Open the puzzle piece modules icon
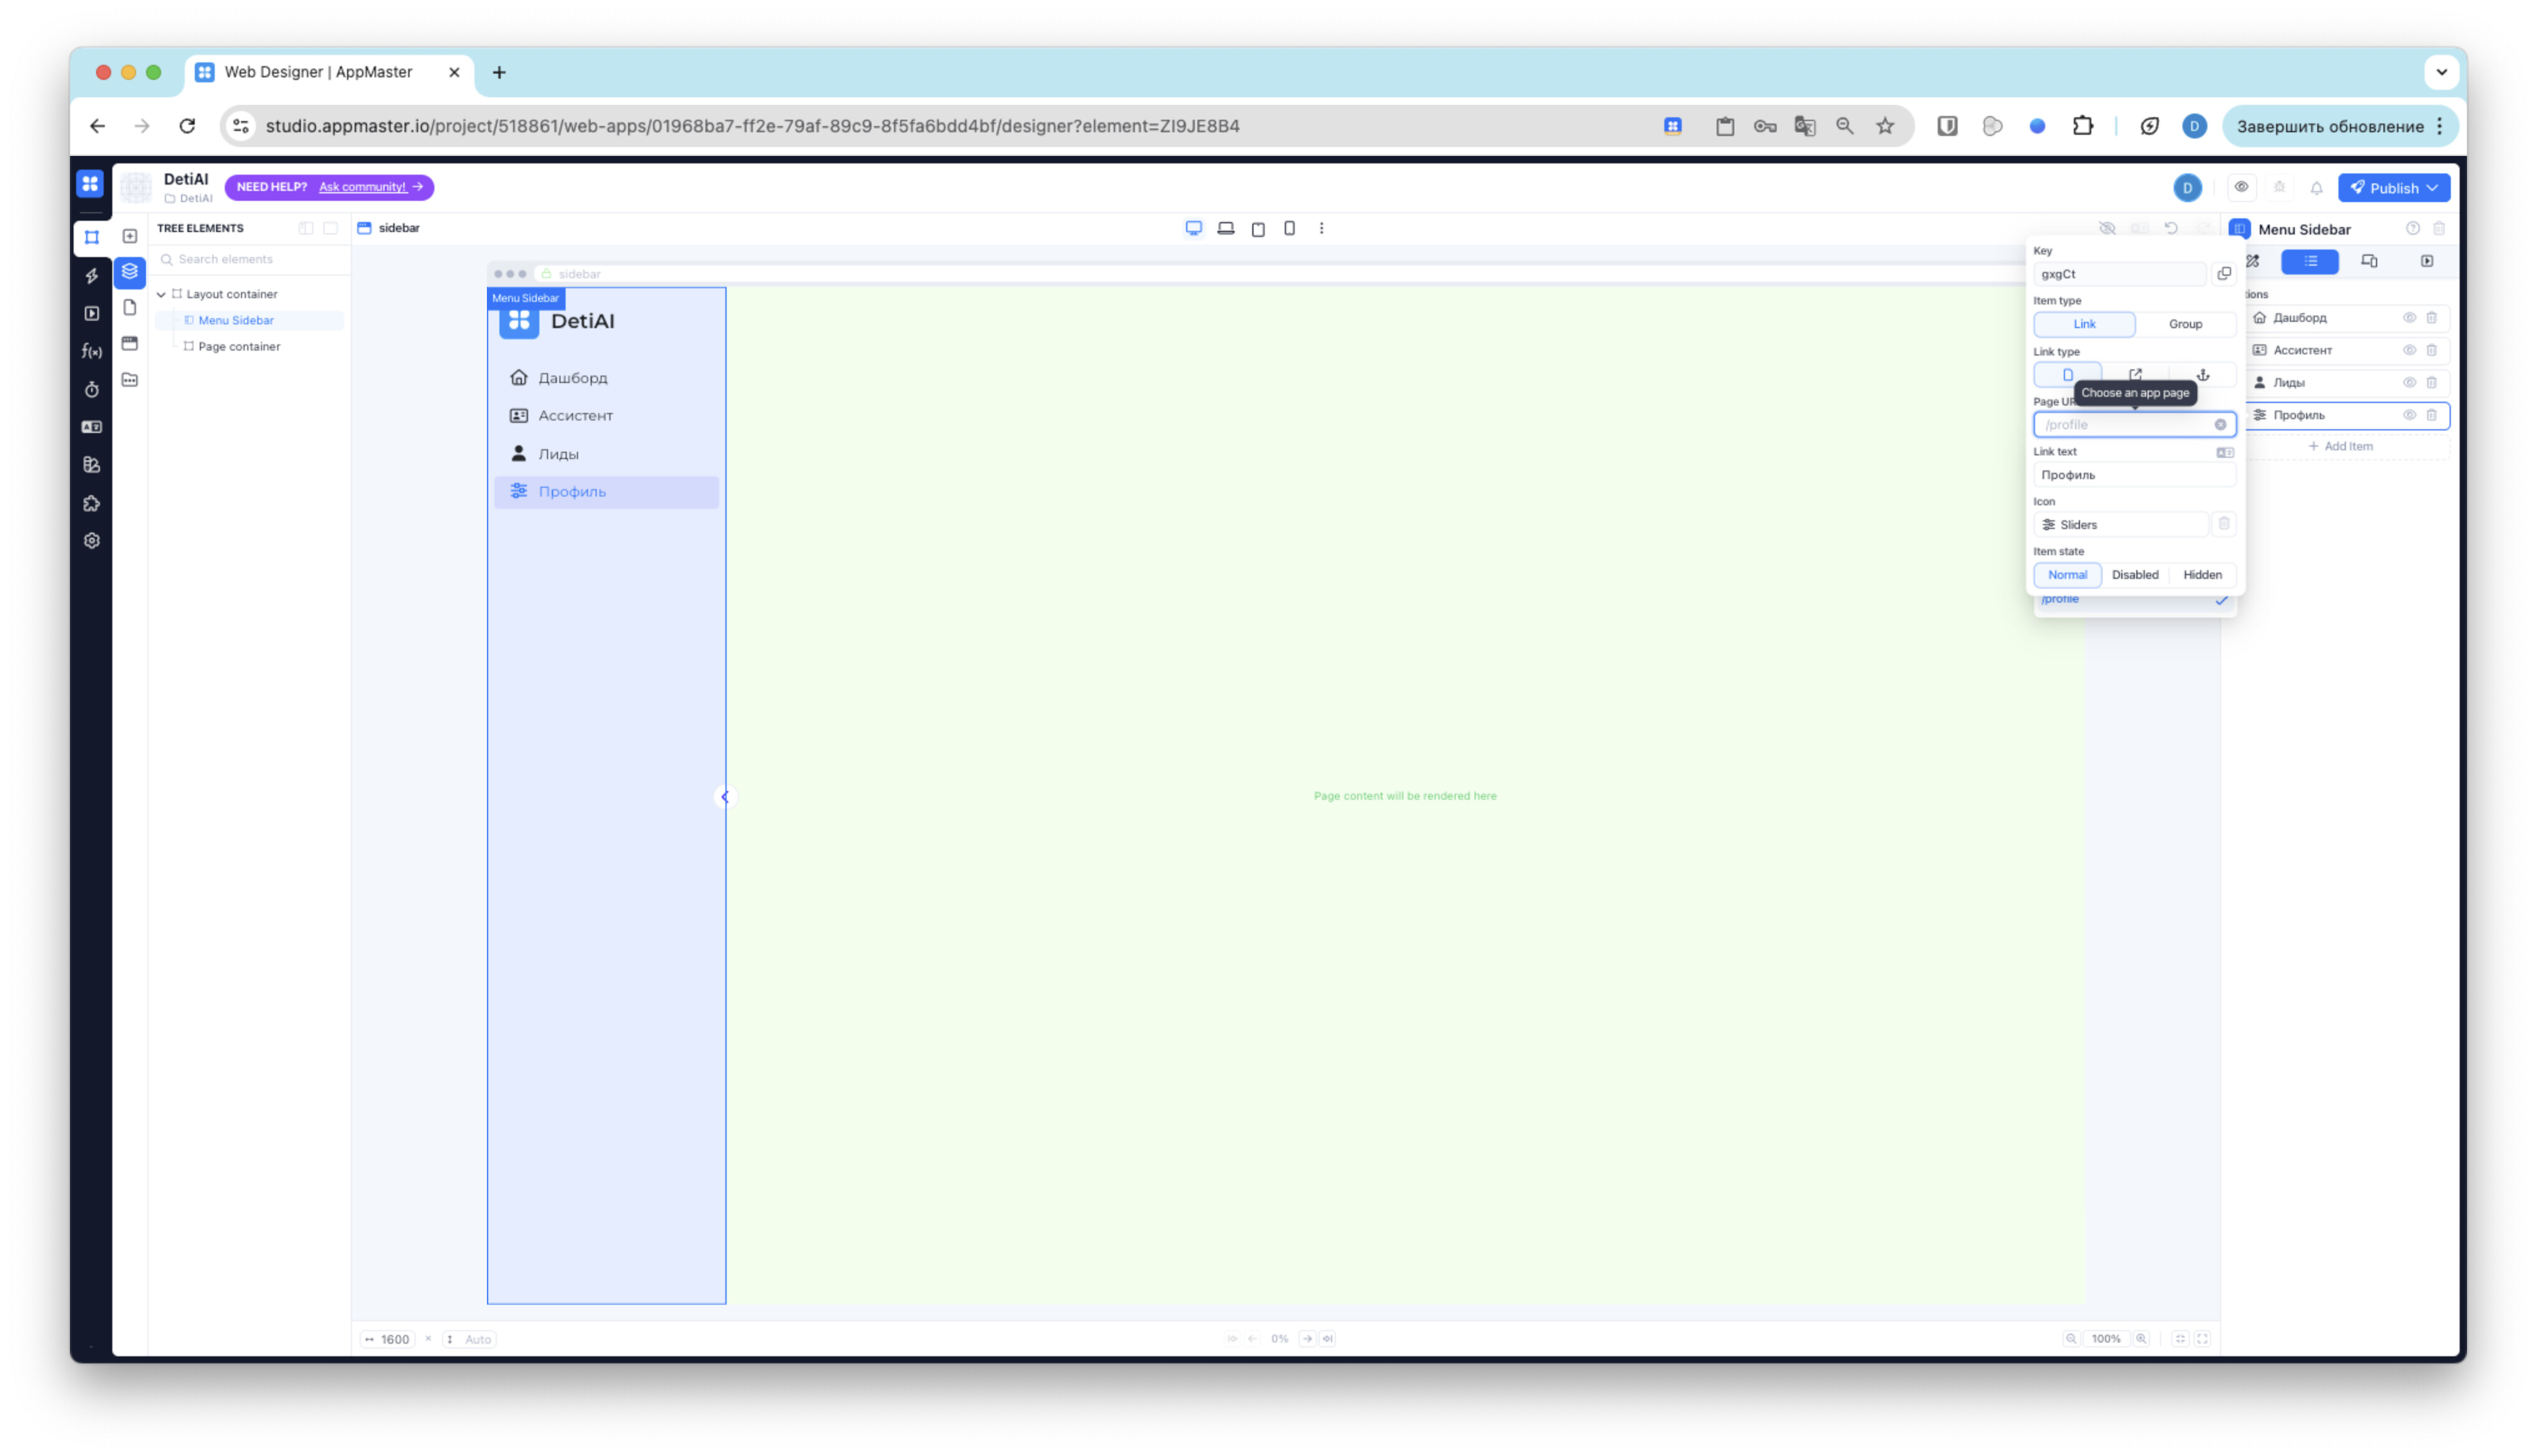 click(x=92, y=503)
